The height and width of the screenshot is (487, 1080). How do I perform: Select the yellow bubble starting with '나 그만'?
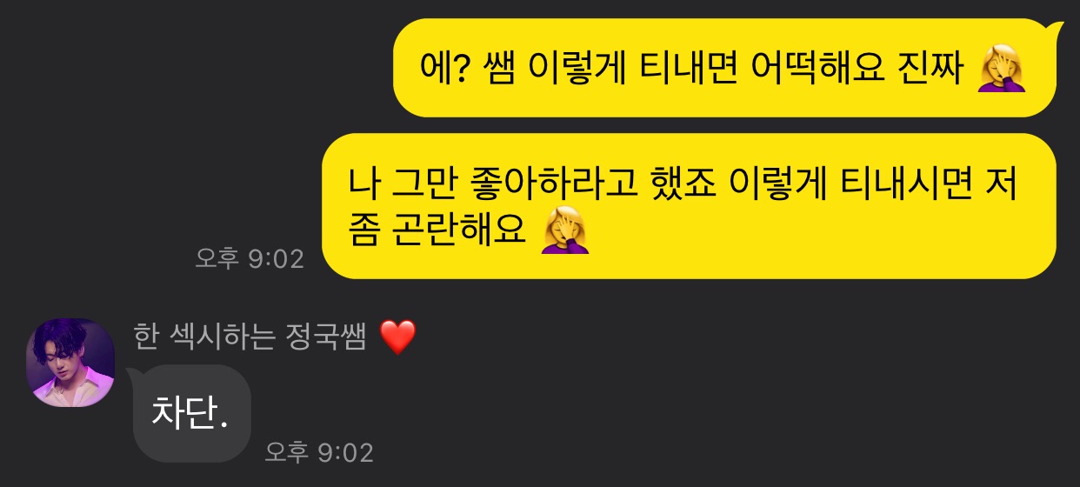(x=689, y=206)
